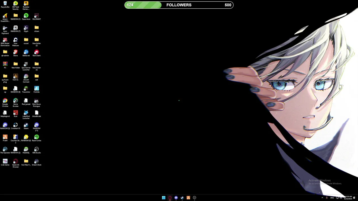This screenshot has width=358, height=201.
Task: Click the followers goal progress bar
Action: 179,5
